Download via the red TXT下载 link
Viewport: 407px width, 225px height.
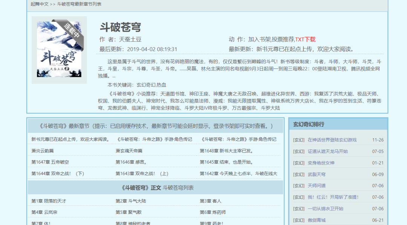[x=305, y=39]
